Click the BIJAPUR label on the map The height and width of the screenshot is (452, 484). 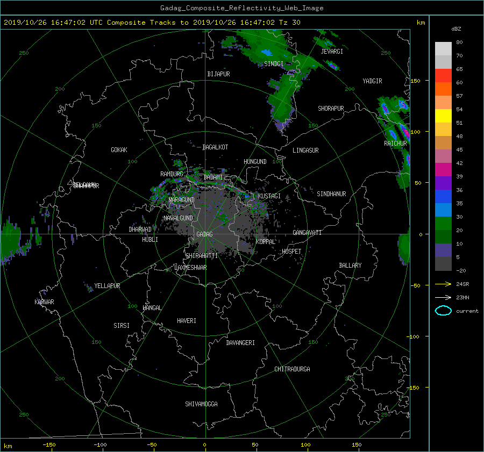(x=218, y=74)
